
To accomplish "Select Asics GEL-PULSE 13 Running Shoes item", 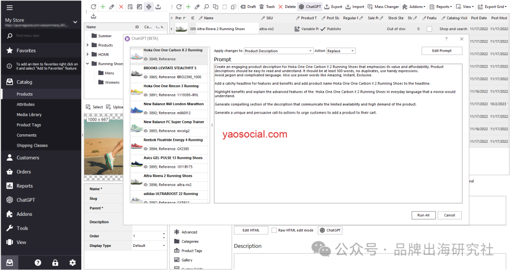I will [169, 162].
